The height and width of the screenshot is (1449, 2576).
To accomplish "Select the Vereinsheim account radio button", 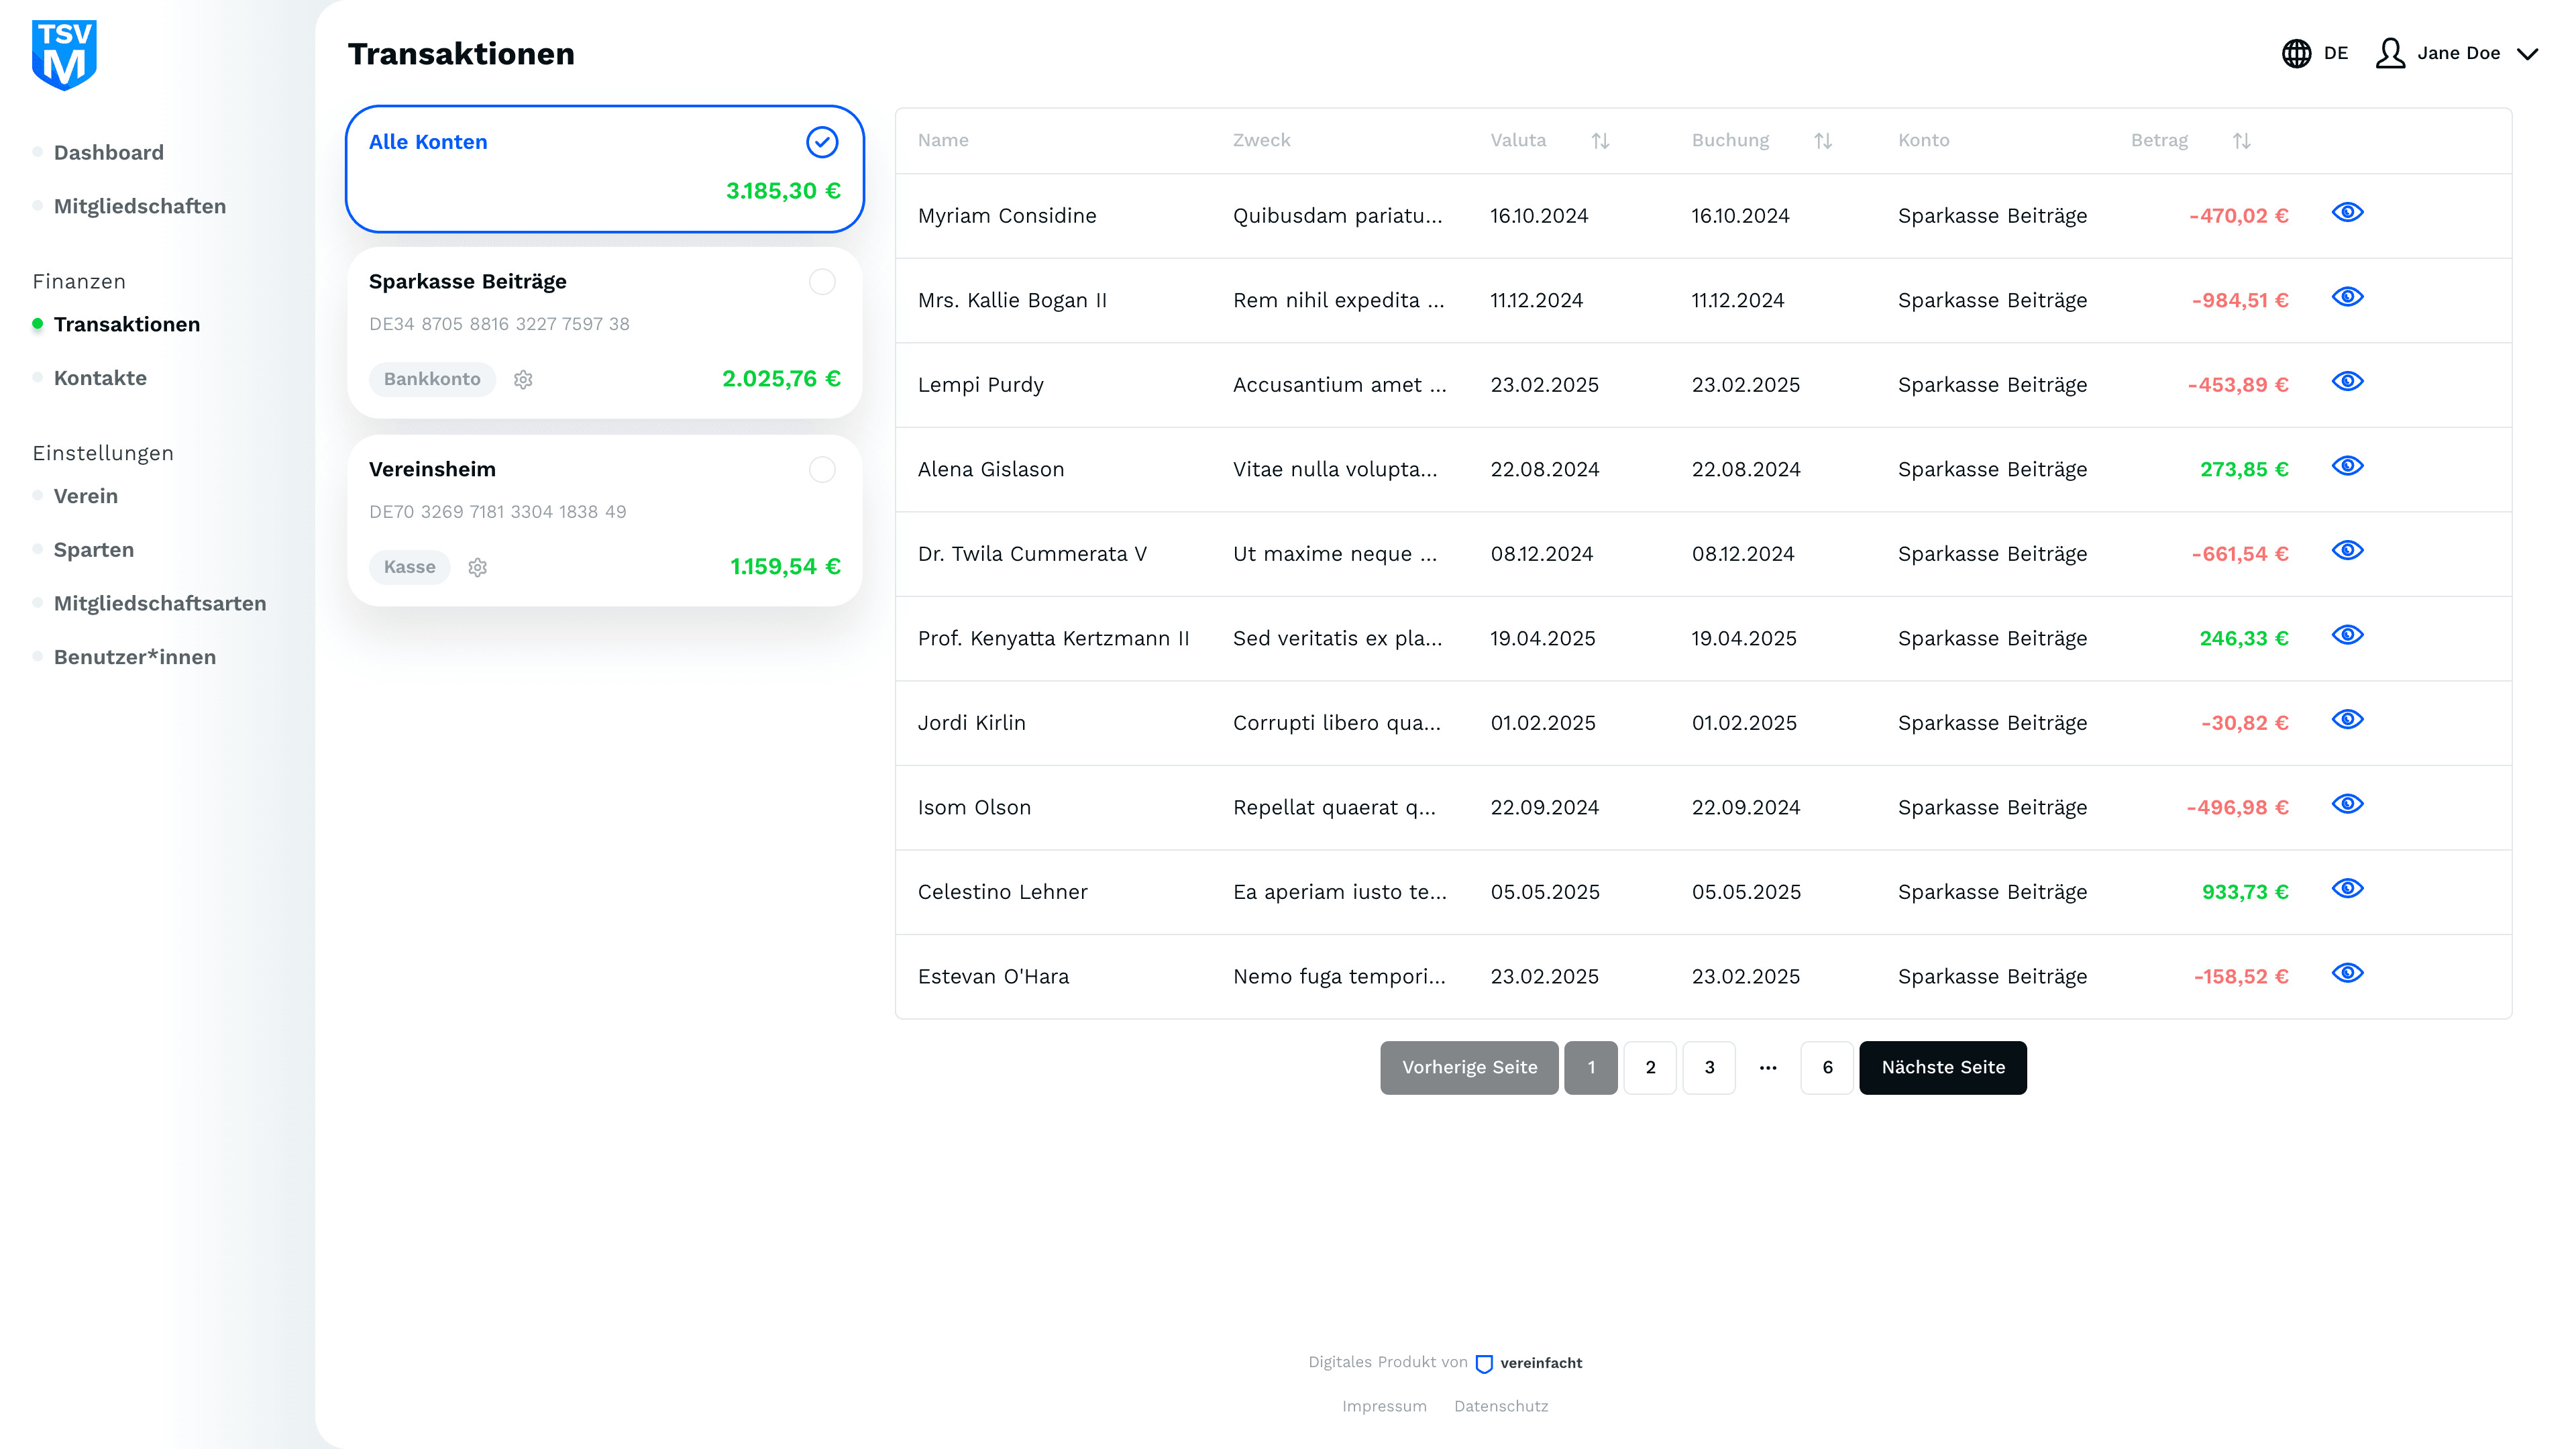I will point(822,470).
